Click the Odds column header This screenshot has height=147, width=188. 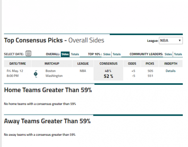point(132,63)
